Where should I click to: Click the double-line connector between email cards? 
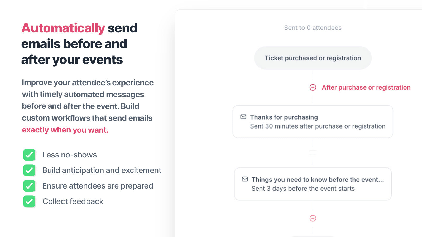click(313, 153)
